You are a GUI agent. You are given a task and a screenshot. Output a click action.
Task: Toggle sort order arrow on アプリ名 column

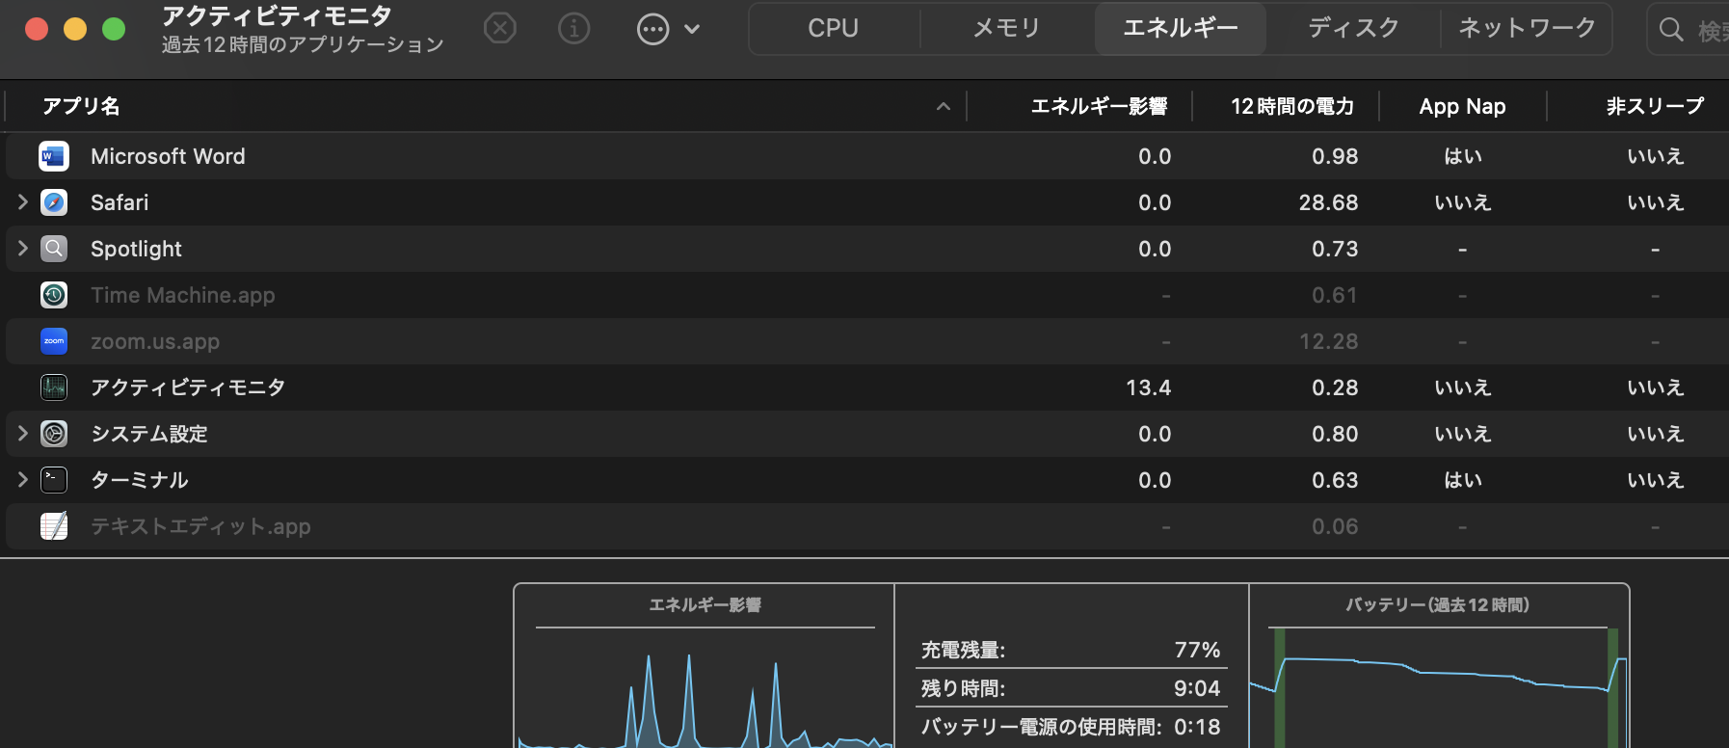click(944, 106)
